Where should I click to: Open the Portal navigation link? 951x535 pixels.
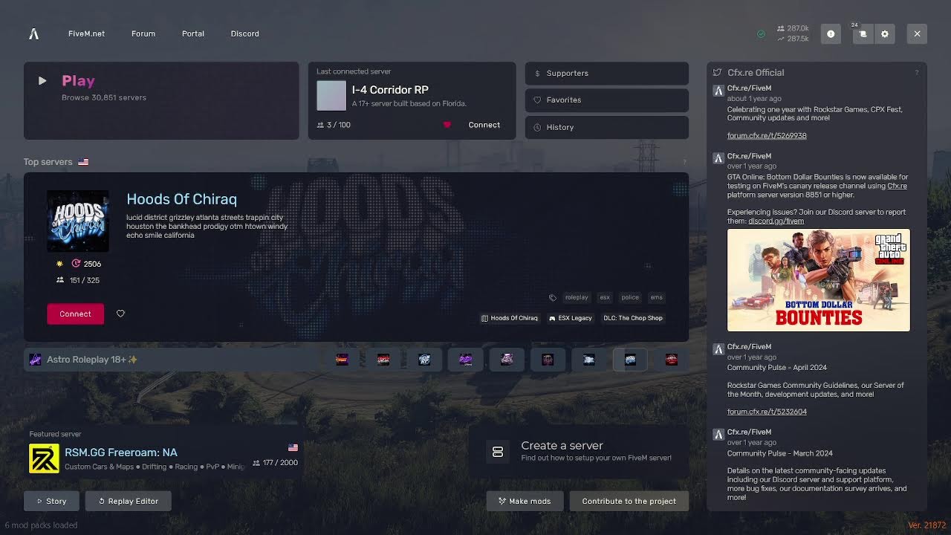[x=193, y=34]
